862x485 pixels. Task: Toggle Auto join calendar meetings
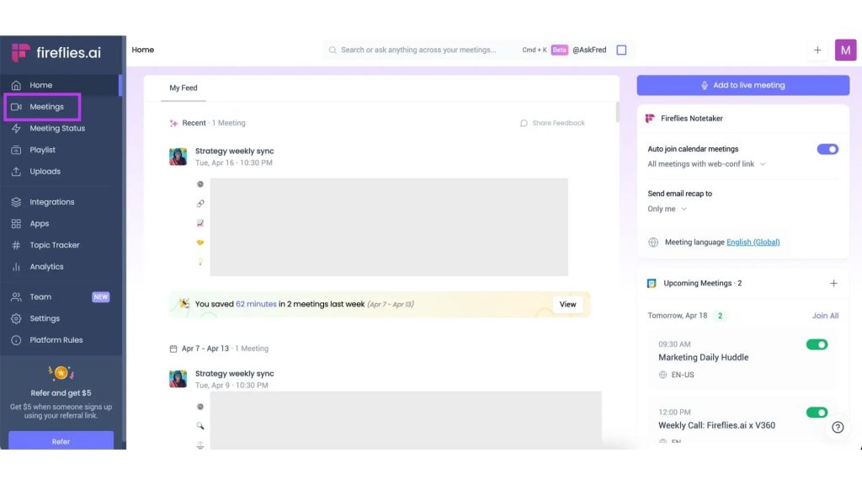(827, 149)
